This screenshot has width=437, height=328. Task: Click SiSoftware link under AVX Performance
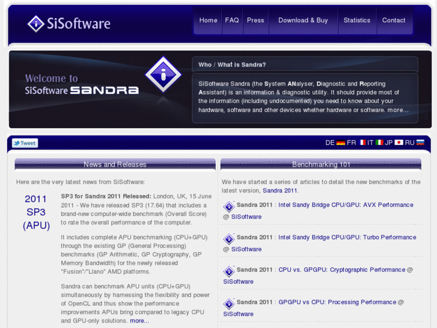coord(246,217)
